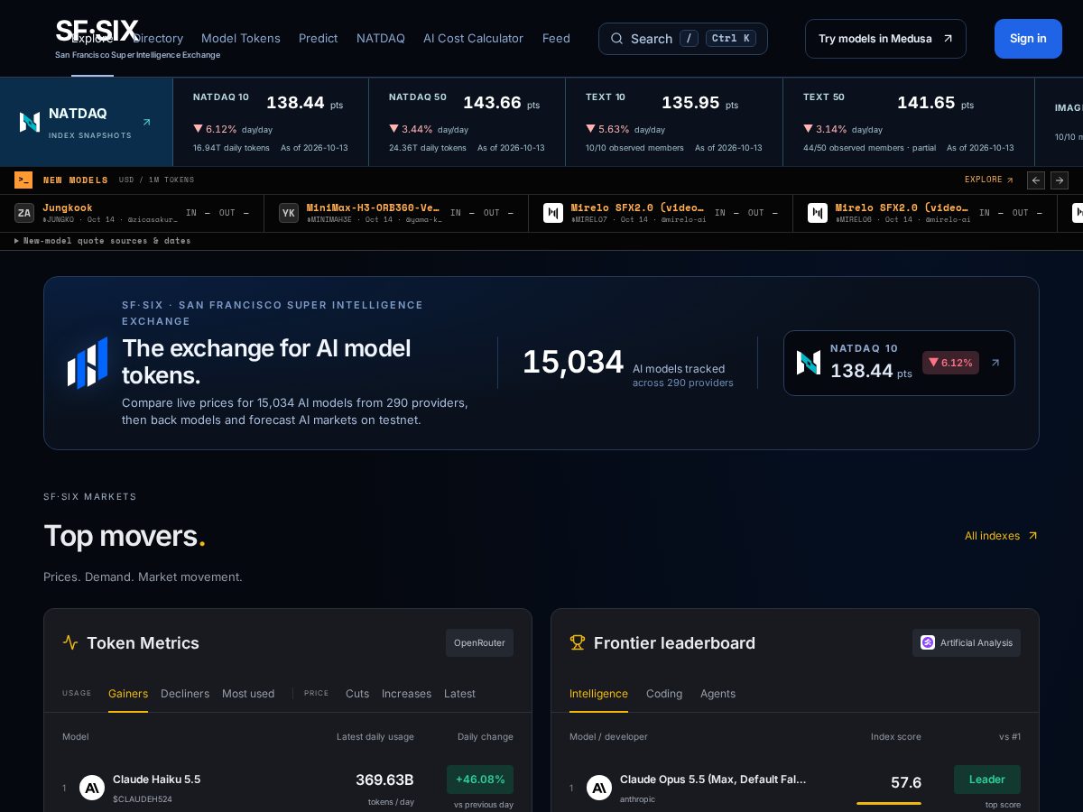Viewport: 1083px width, 812px height.
Task: Switch to Decliners tab
Action: pos(185,694)
